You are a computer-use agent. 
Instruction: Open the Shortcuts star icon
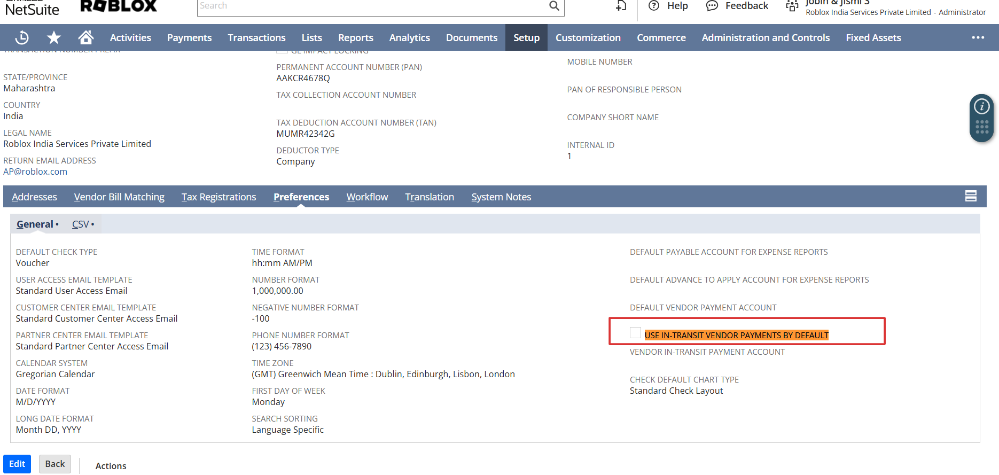pos(53,37)
